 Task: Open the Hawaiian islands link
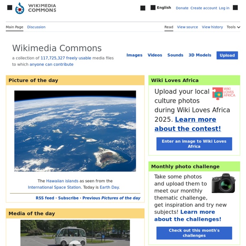click(62, 181)
